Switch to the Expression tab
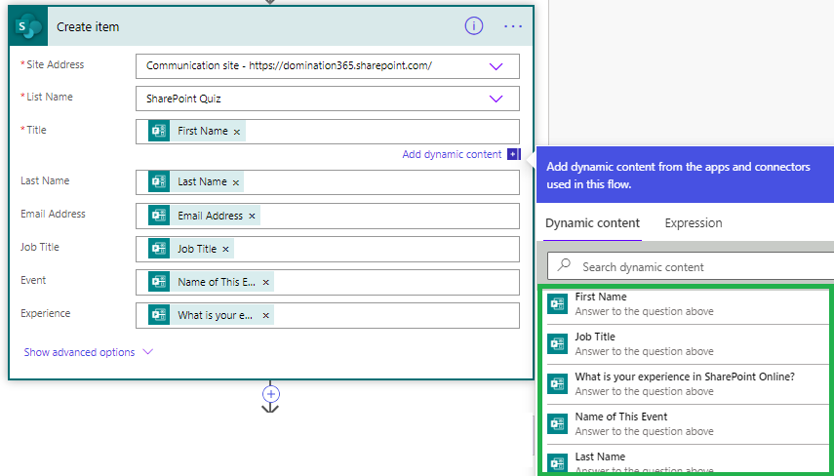 [694, 222]
